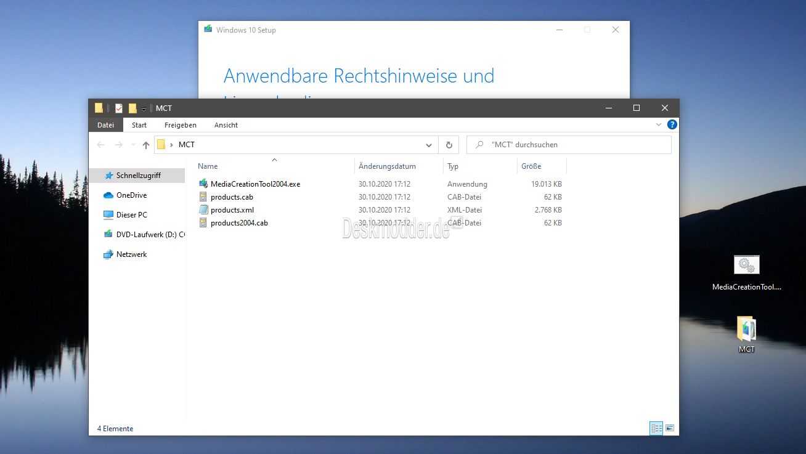
Task: Click the Explorer folder icon in title bar
Action: click(x=99, y=108)
